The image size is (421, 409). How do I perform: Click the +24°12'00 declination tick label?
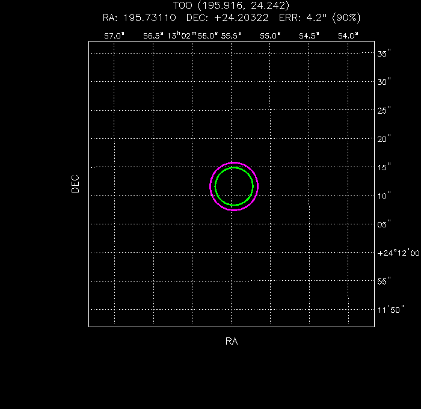coord(398,253)
